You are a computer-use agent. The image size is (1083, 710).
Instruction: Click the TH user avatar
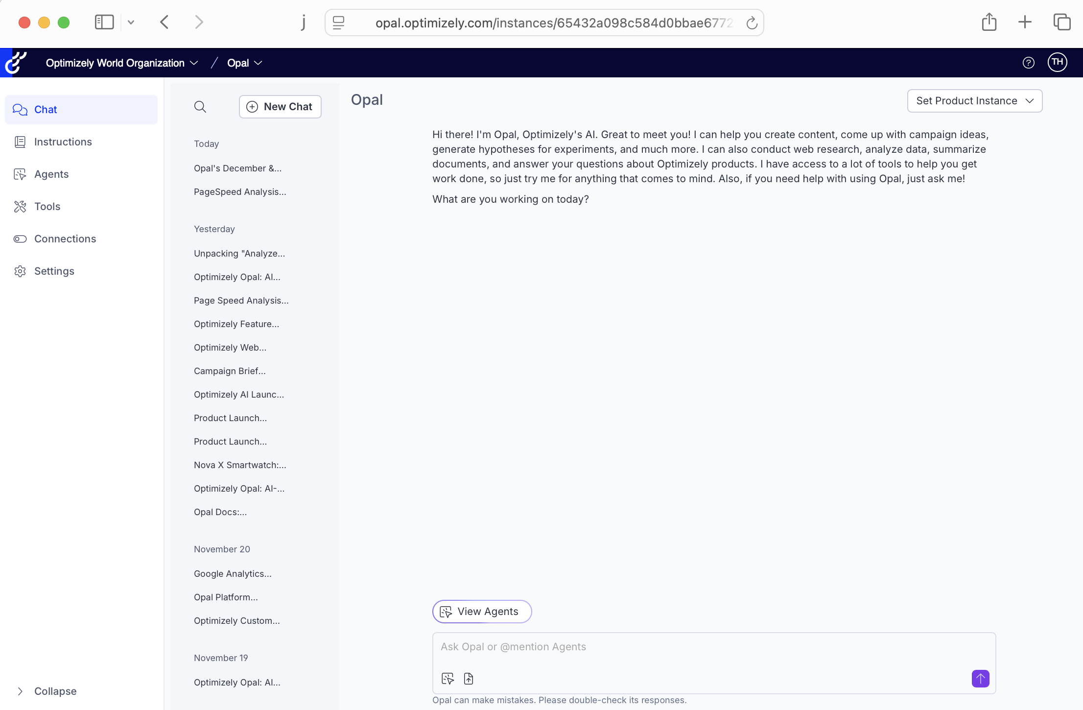[x=1057, y=62]
